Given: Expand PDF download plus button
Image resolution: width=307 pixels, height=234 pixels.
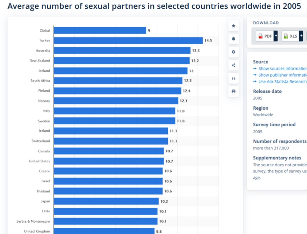Looking at the screenshot, I should 276,36.
